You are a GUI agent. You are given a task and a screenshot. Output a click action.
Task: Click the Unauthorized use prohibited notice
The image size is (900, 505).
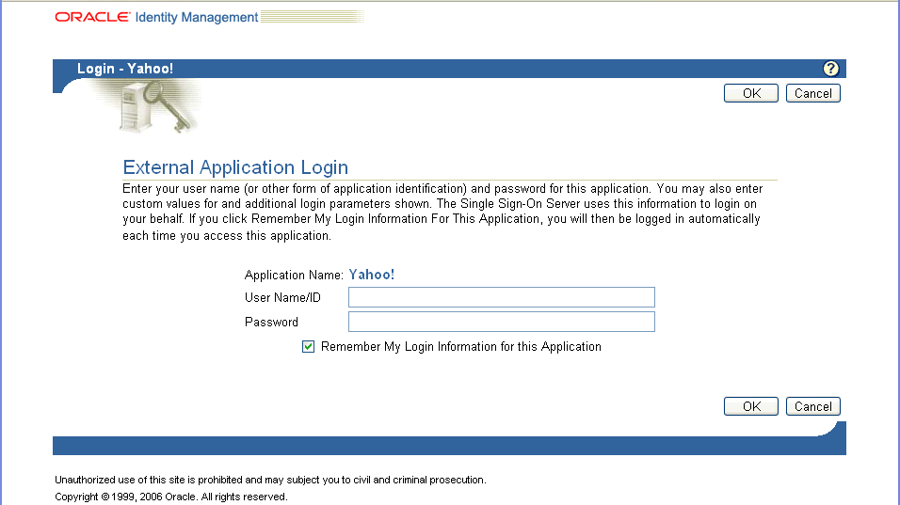click(270, 480)
